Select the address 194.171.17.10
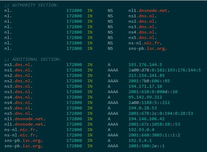The image size is (207, 152). [145, 86]
